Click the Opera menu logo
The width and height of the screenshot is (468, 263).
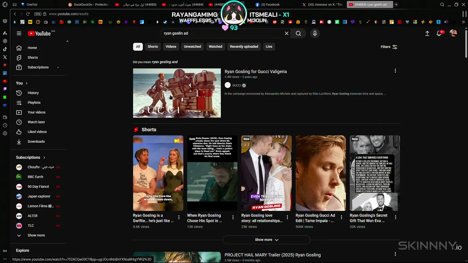5,5
